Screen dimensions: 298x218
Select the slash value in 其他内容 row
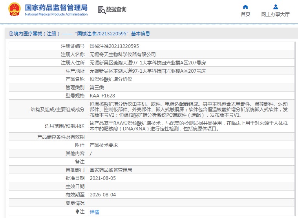[91, 154]
